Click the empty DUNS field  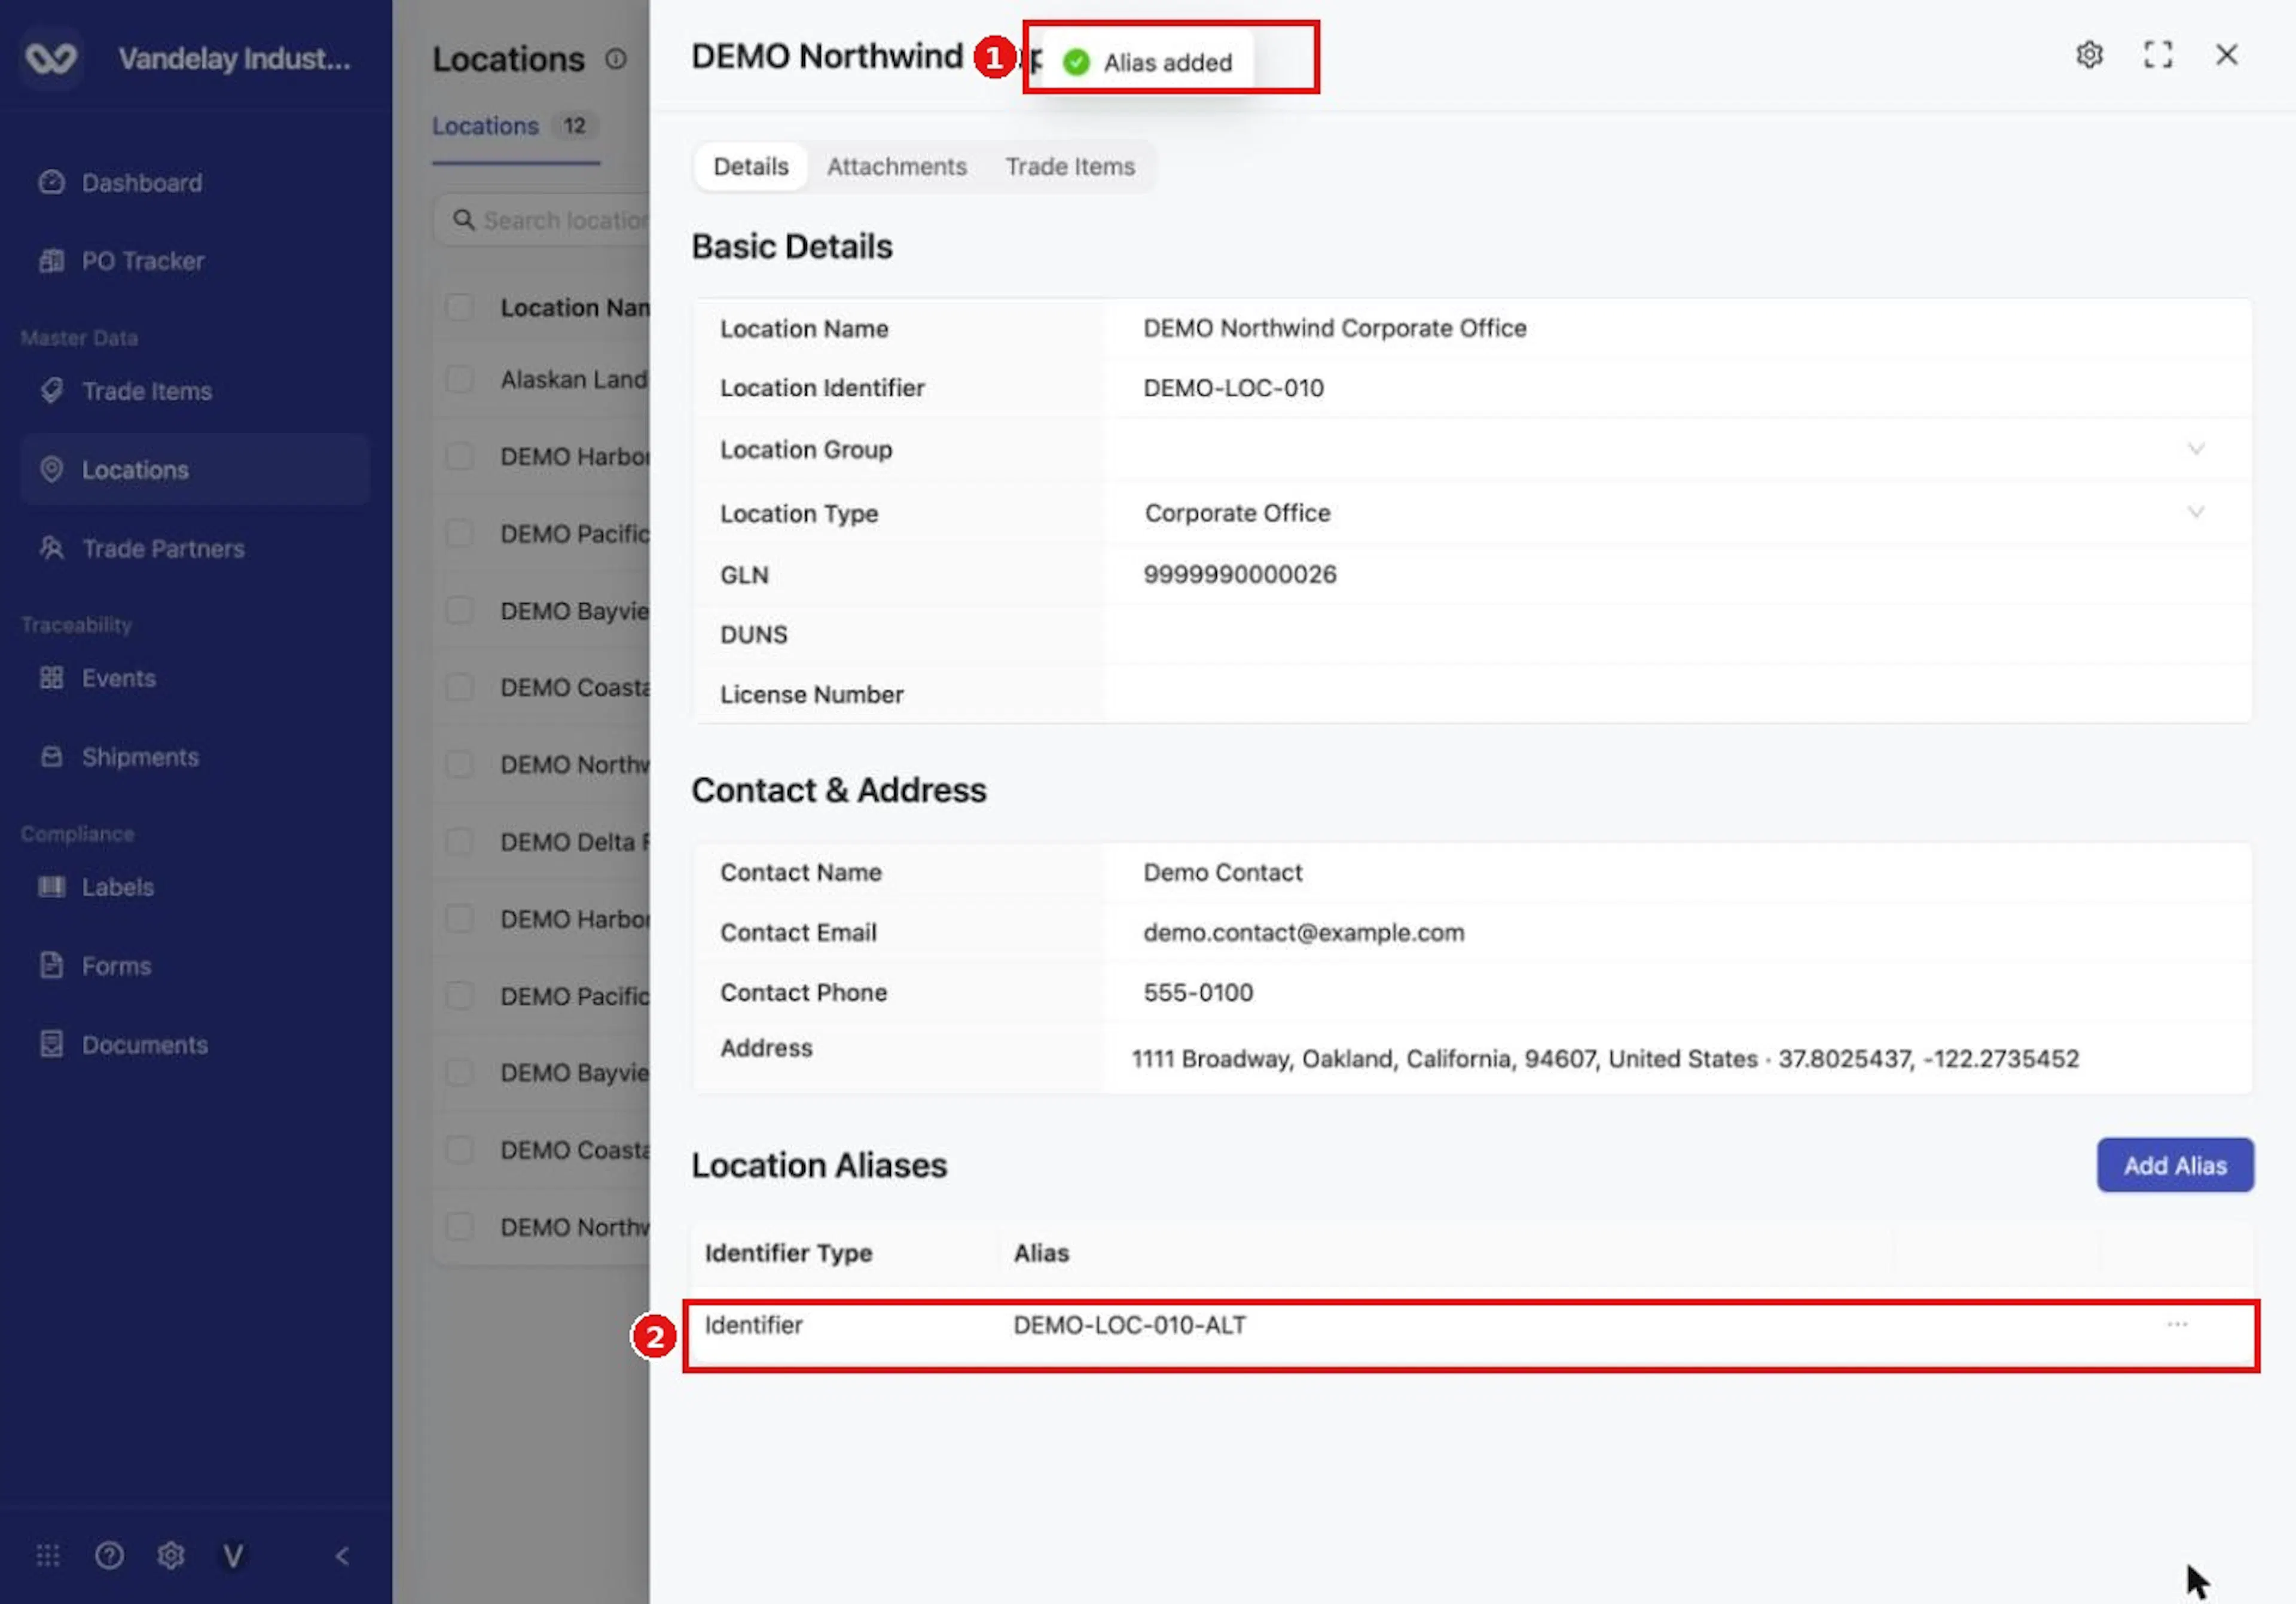1678,635
